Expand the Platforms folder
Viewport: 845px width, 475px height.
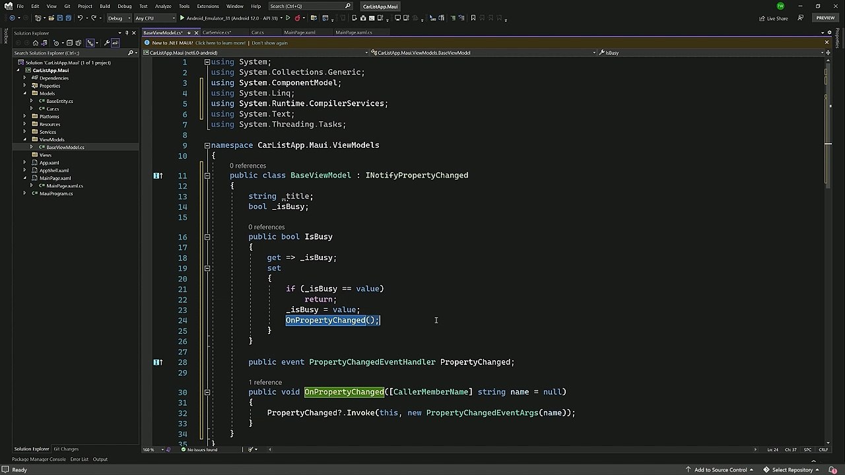24,116
